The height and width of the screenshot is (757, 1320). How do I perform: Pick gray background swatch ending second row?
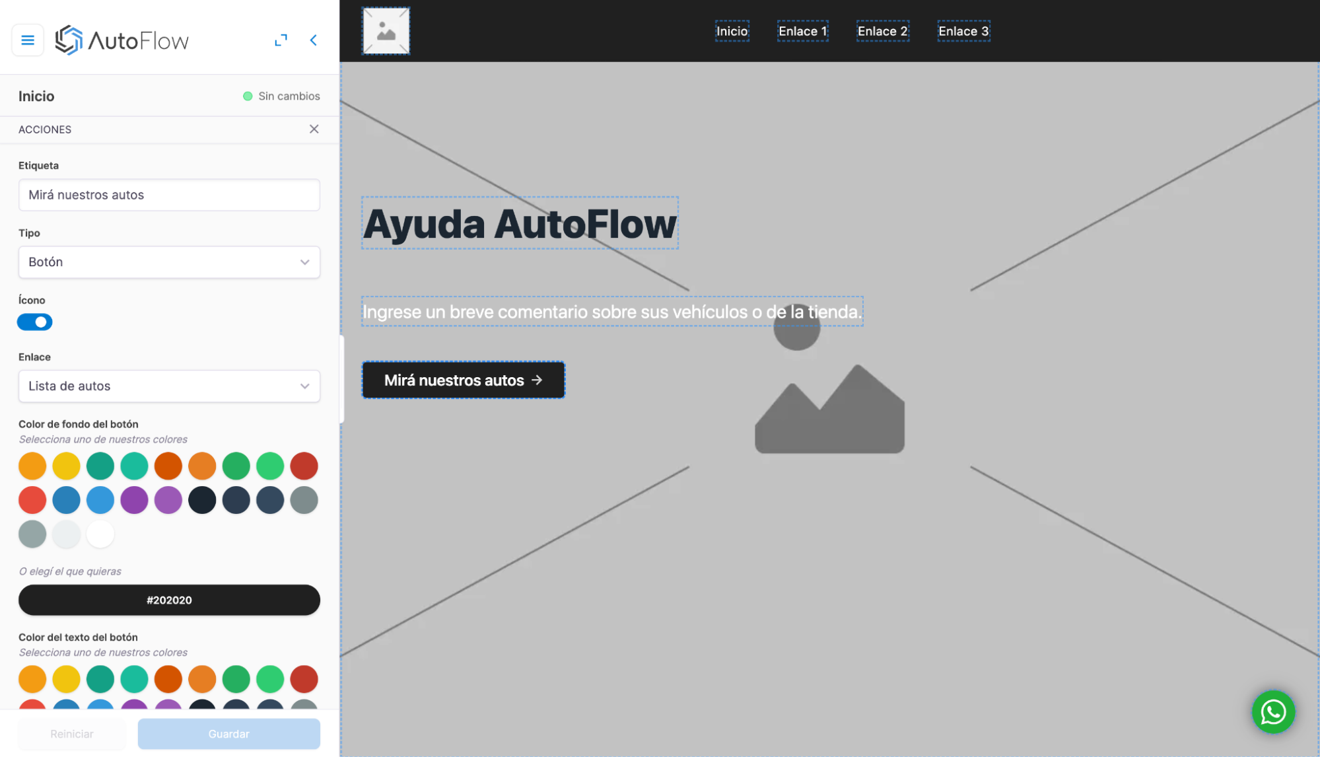pos(304,500)
